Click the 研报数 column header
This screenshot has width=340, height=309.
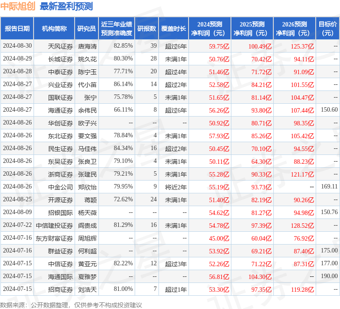point(147,29)
